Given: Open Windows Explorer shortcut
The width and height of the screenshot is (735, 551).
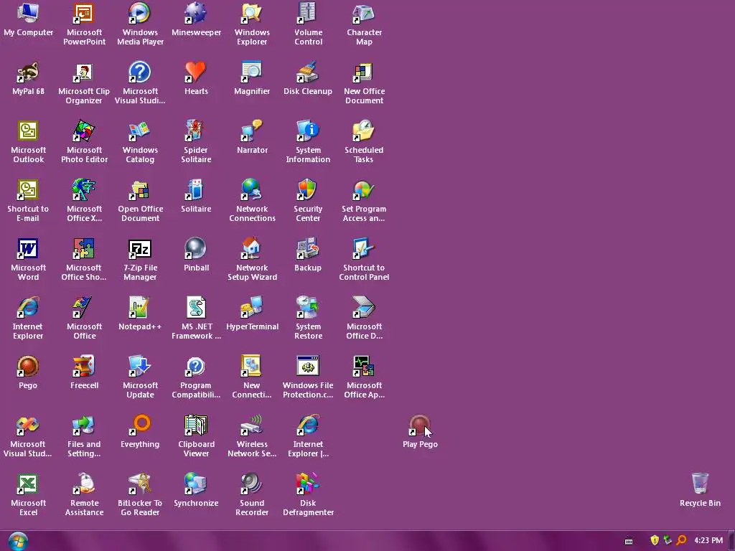Looking at the screenshot, I should (x=252, y=13).
